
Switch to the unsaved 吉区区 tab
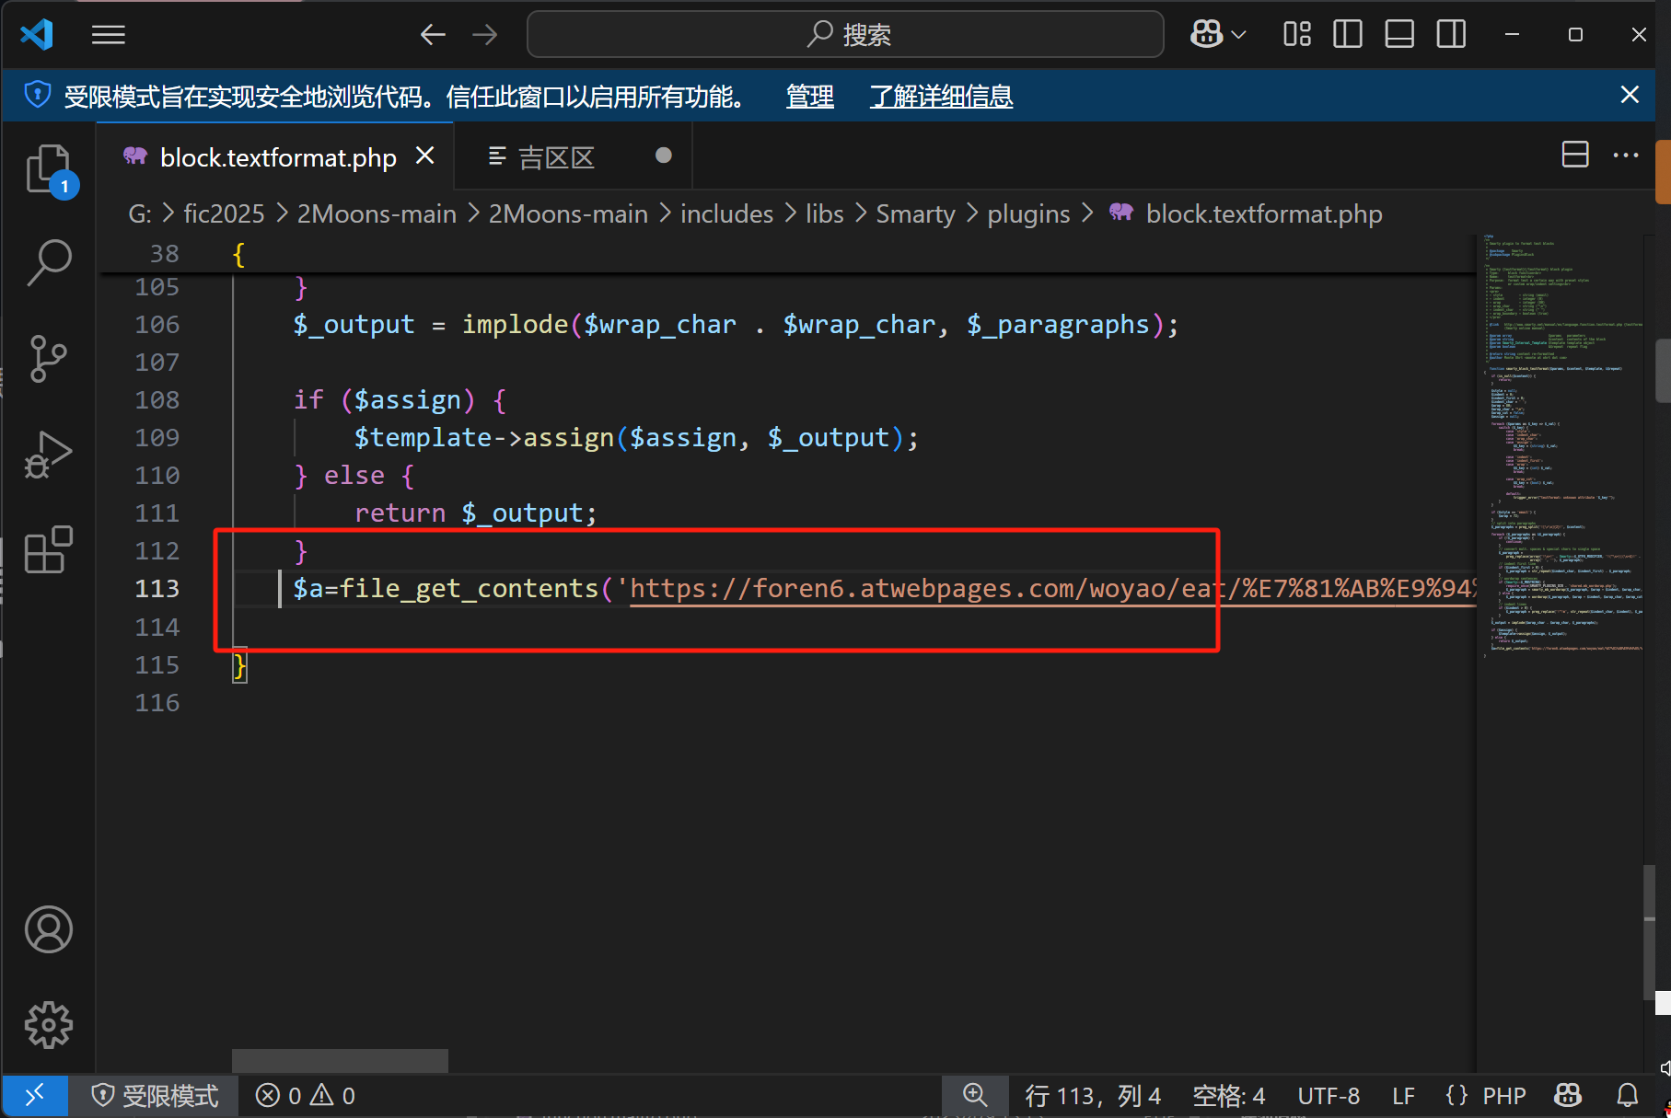click(556, 157)
